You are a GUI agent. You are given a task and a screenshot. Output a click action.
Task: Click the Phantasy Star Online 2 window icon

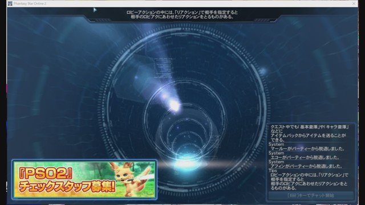tap(10, 3)
